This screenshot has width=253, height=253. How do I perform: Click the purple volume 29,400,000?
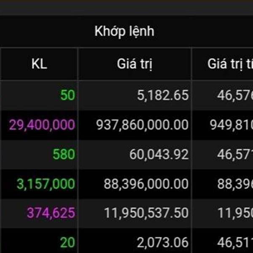tap(42, 125)
